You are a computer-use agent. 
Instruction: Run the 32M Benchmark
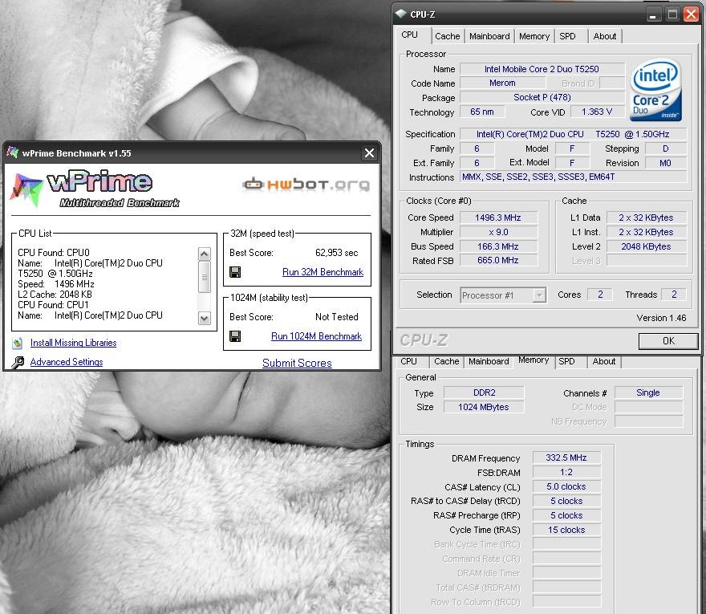click(323, 272)
